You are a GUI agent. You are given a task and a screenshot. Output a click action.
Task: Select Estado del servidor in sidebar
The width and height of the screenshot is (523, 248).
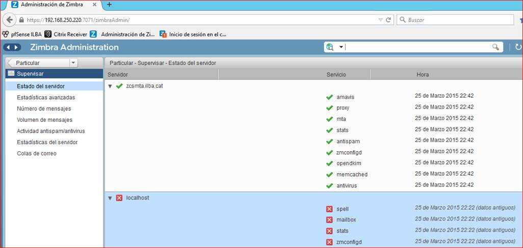pyautogui.click(x=54, y=87)
